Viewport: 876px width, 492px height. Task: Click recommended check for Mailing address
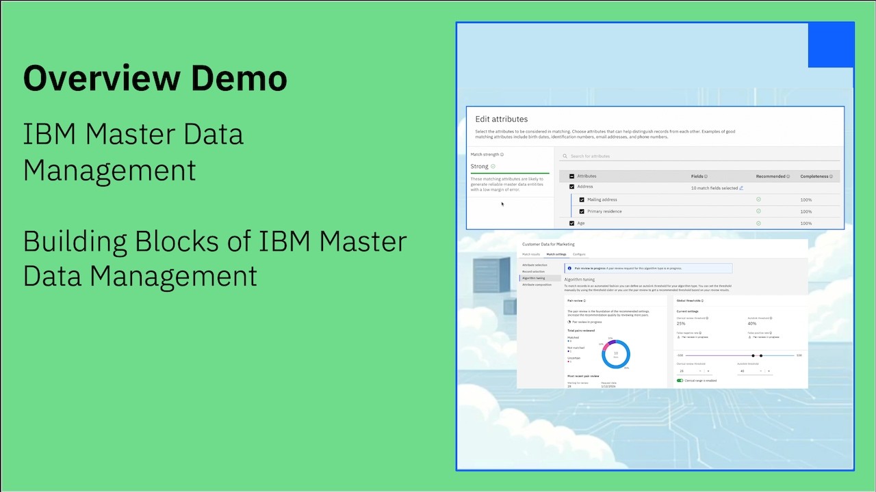coord(758,200)
